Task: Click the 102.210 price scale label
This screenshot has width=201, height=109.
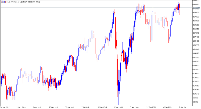Action: [x=196, y=90]
